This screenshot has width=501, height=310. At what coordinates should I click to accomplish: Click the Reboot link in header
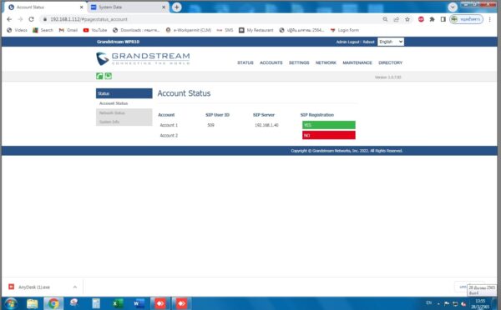click(369, 42)
